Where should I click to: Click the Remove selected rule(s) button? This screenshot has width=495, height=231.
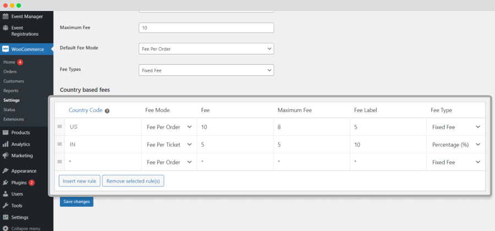(133, 181)
